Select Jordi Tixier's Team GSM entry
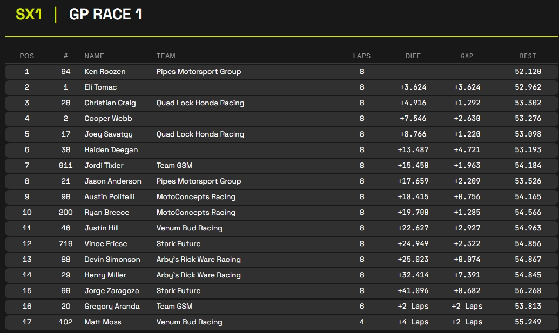The width and height of the screenshot is (559, 333). pyautogui.click(x=174, y=166)
